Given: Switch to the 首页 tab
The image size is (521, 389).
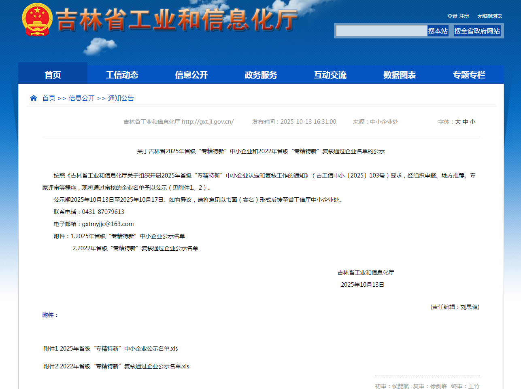Looking at the screenshot, I should 53,74.
